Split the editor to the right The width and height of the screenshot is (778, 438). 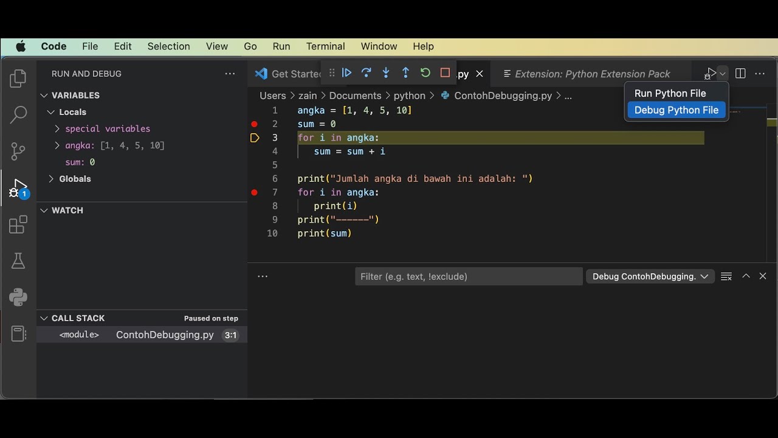coord(740,74)
